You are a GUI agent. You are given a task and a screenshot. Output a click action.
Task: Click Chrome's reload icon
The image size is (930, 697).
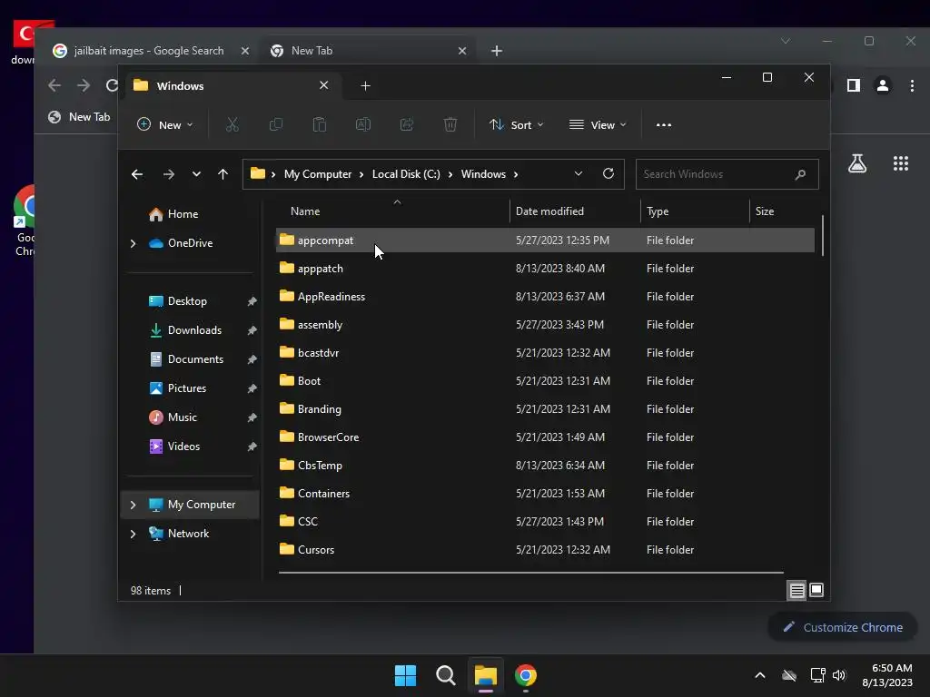click(112, 85)
